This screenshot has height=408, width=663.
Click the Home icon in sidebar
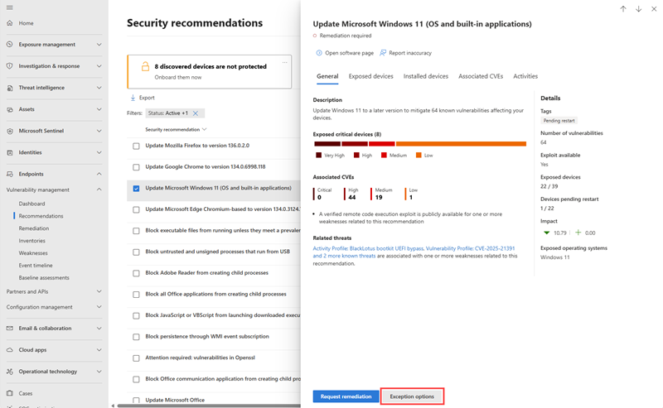tap(9, 23)
